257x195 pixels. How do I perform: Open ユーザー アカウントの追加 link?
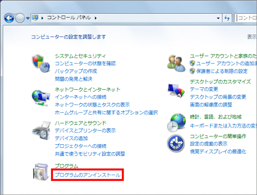(x=226, y=63)
